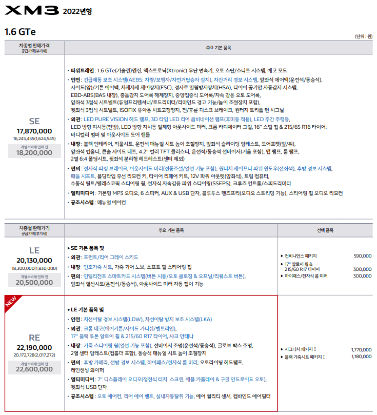377x415 pixels.
Task: Click "차선이탈 방지 보조 시스템(LKA)" text
Action: [x=178, y=320]
